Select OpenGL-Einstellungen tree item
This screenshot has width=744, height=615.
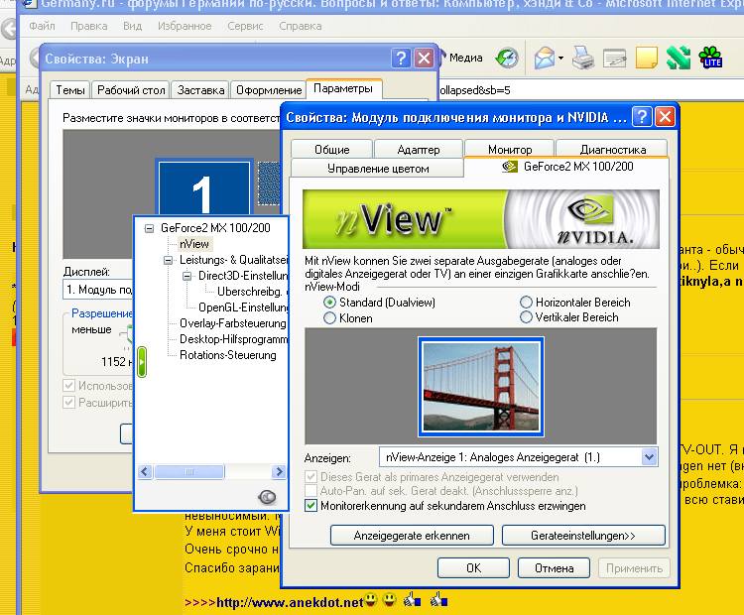pyautogui.click(x=243, y=307)
